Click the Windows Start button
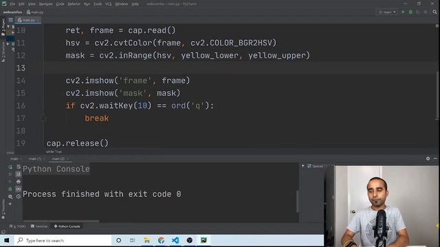 pyautogui.click(x=6, y=240)
